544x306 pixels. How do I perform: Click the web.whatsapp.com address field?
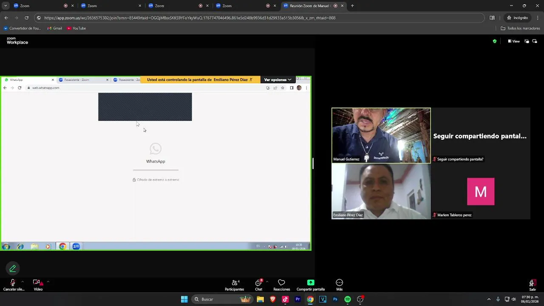[x=144, y=88]
